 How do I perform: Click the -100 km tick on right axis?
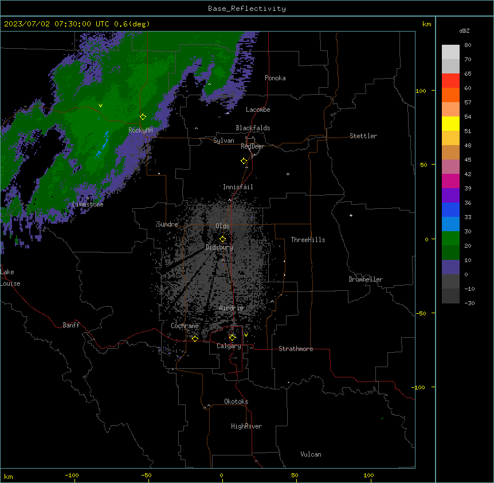[x=419, y=387]
